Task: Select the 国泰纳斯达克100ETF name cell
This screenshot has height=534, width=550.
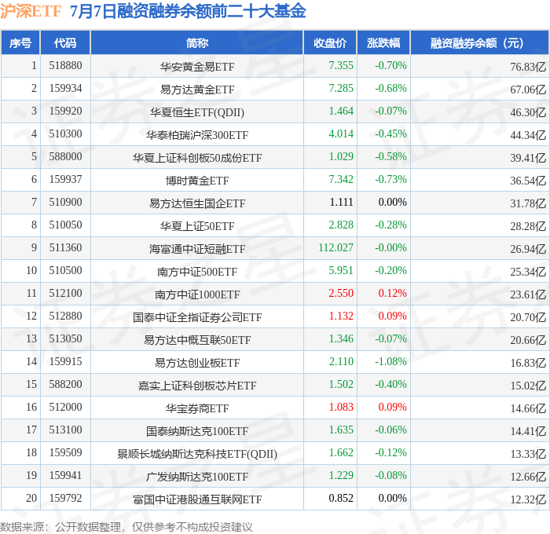Action: 196,431
